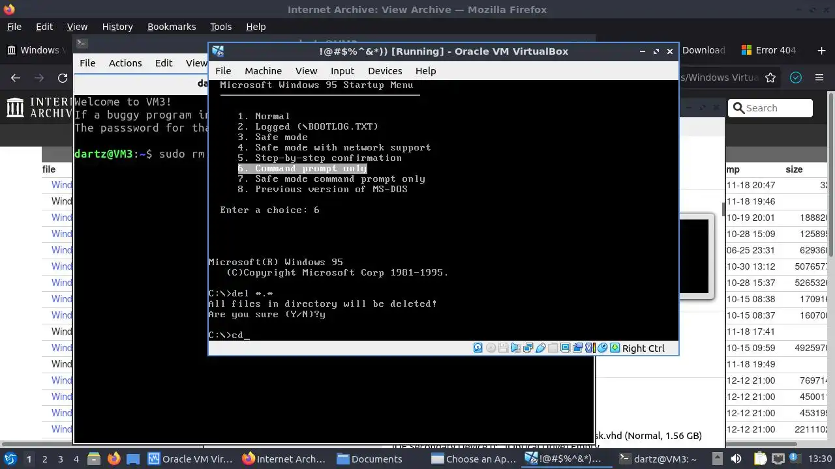This screenshot has height=469, width=835.
Task: Open Firefox hamburger application menu
Action: click(x=819, y=78)
